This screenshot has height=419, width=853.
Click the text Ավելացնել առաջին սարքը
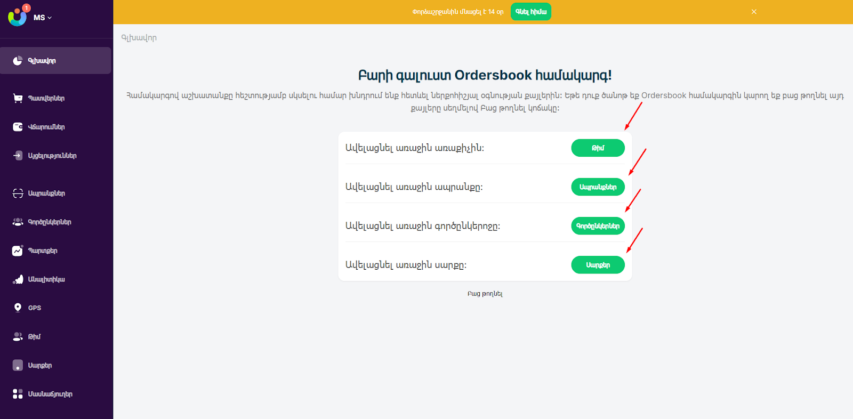click(406, 265)
